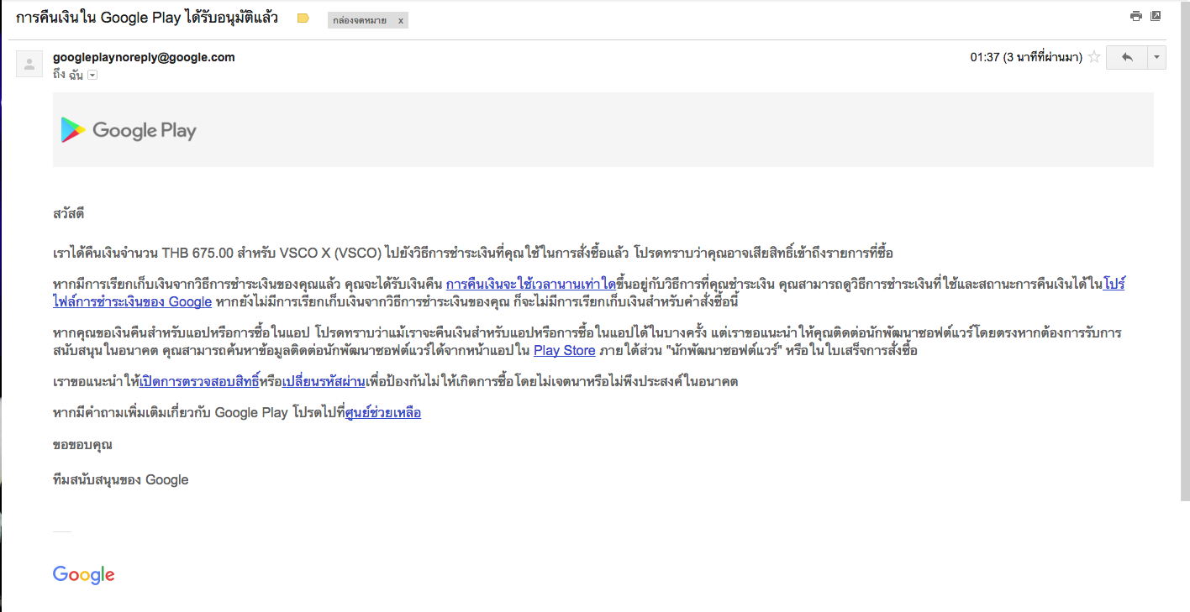Click email subject การคืนเงินใน Google Play

click(147, 18)
